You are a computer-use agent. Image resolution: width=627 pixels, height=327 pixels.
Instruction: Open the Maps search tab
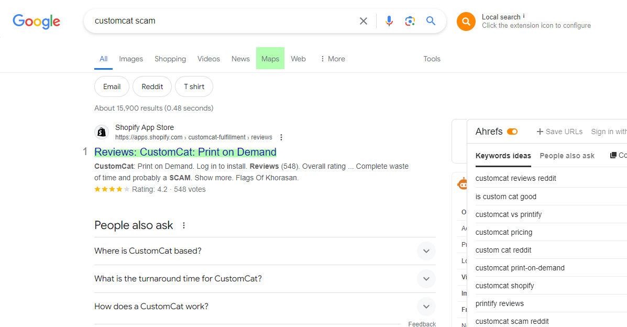pyautogui.click(x=270, y=59)
